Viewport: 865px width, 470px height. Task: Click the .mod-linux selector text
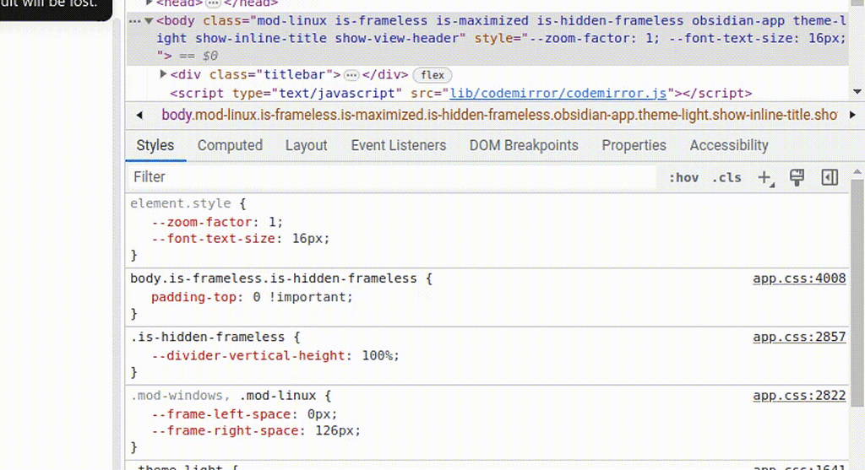pyautogui.click(x=277, y=396)
